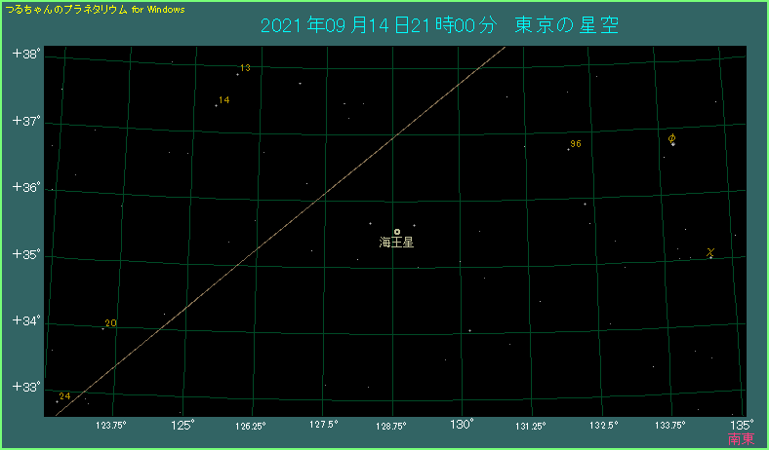Click the 123.75° azimuth axis label
This screenshot has height=450, width=769.
point(110,426)
